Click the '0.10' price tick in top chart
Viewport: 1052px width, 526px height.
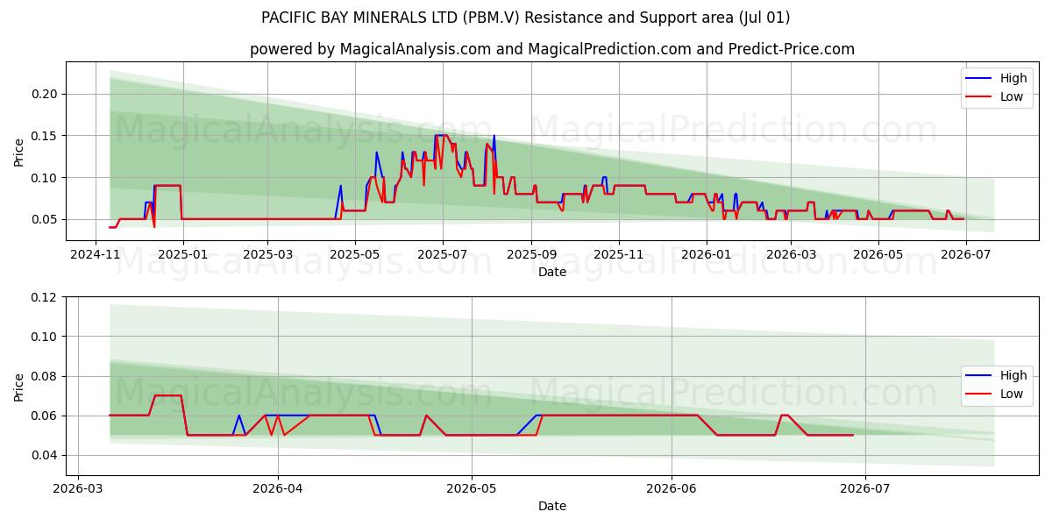46,178
